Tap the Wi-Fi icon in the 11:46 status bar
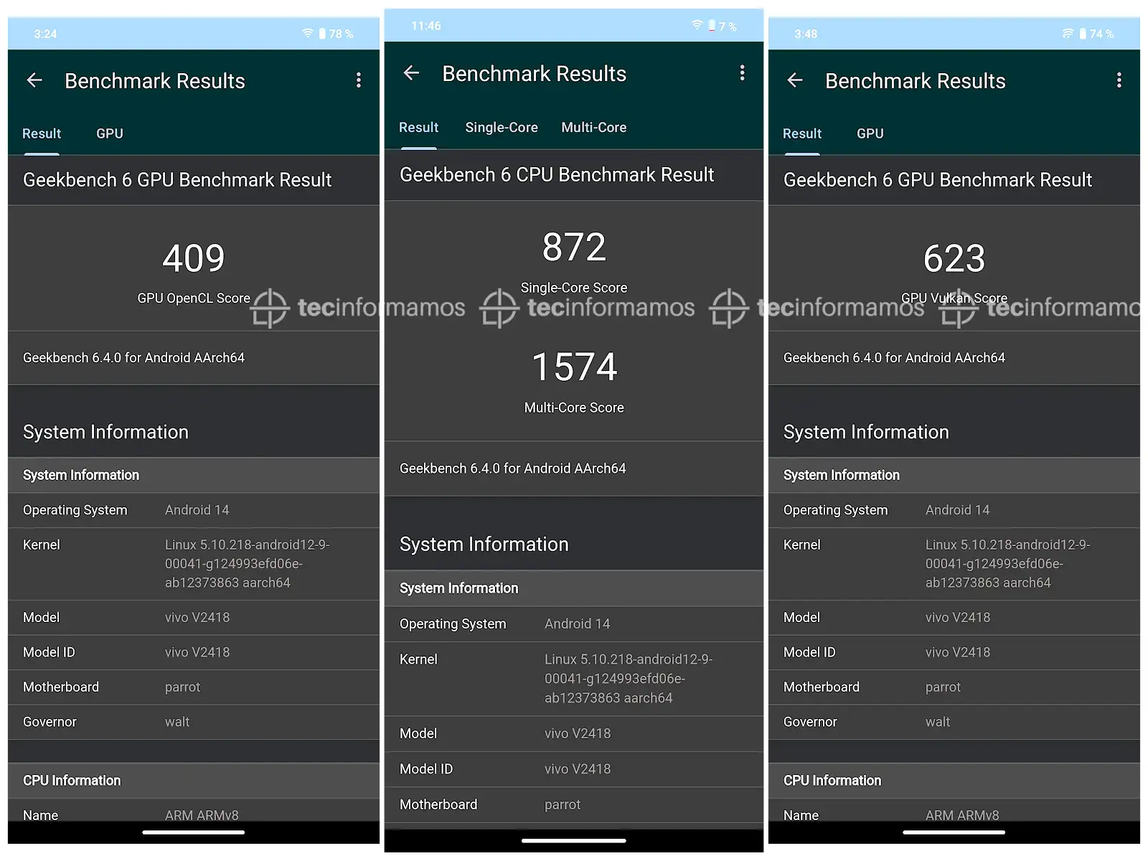This screenshot has width=1148, height=861. tap(697, 25)
